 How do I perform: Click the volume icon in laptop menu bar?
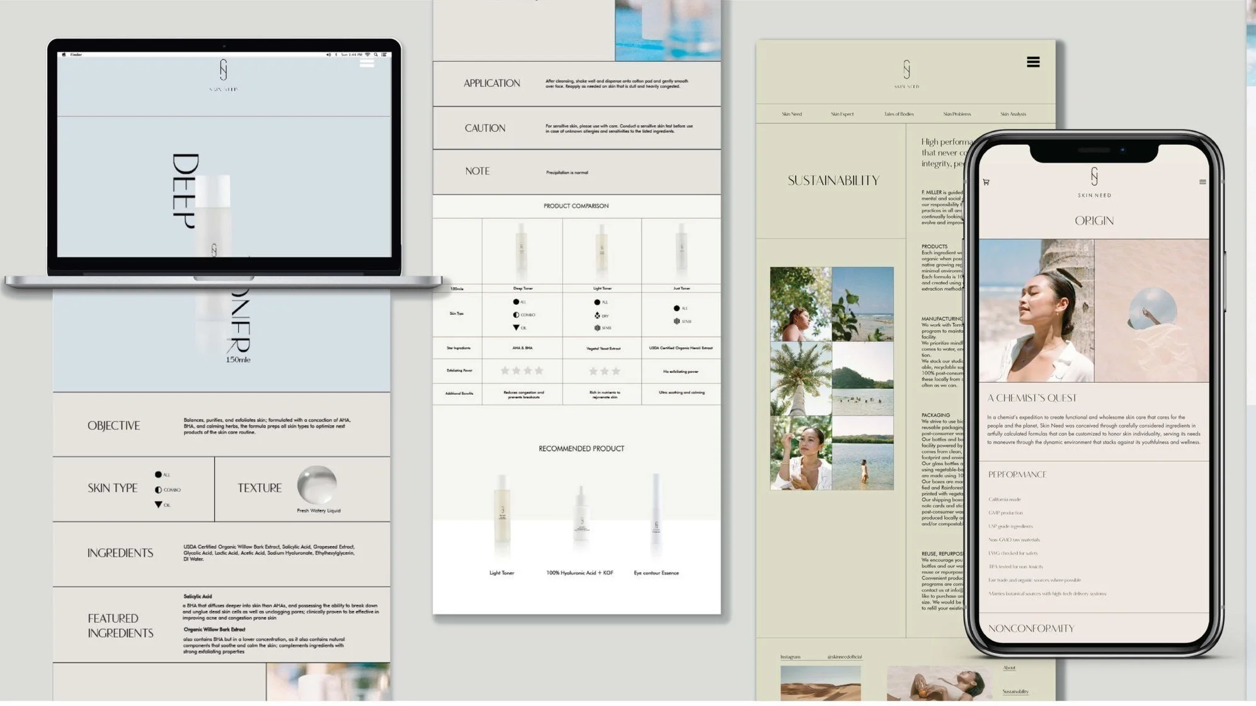coord(328,55)
